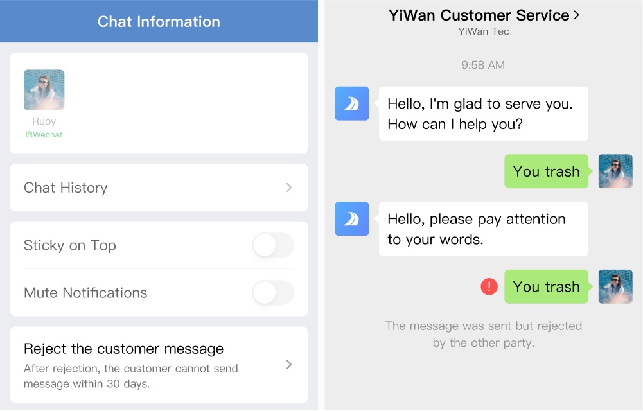Select Reject the customer message option
Screen dimensions: 643x411
coord(159,365)
